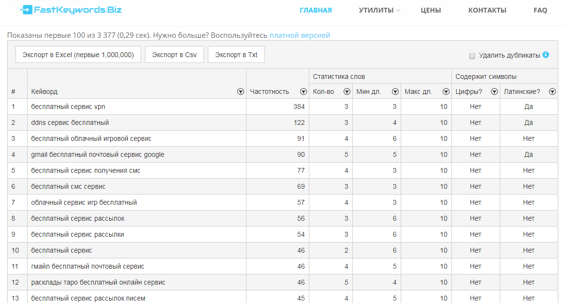
Task: Open the платной версией link
Action: 299,35
